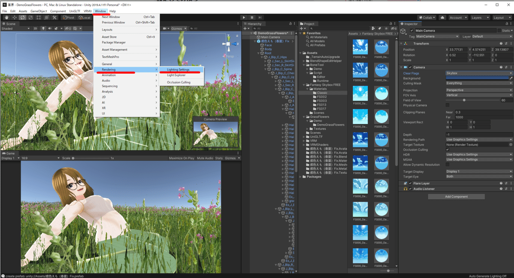Image resolution: width=514 pixels, height=278 pixels.
Task: Click the Play button
Action: click(x=245, y=18)
